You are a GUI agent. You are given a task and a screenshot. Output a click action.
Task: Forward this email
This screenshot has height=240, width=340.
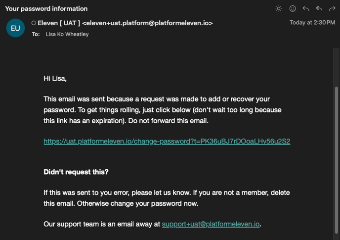click(x=332, y=9)
